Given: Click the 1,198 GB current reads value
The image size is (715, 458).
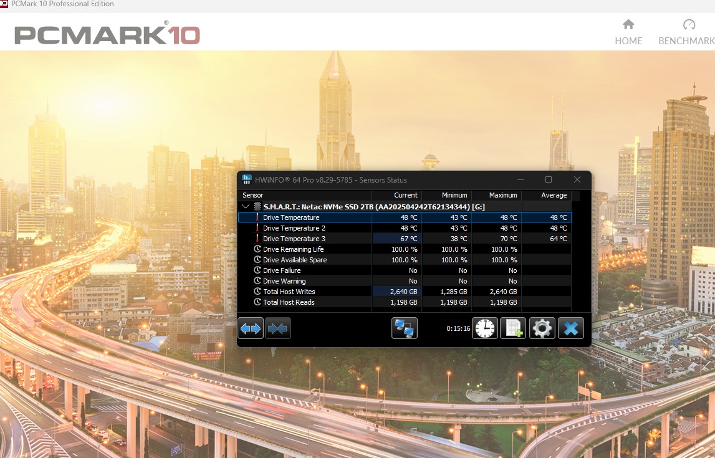Looking at the screenshot, I should [x=403, y=302].
